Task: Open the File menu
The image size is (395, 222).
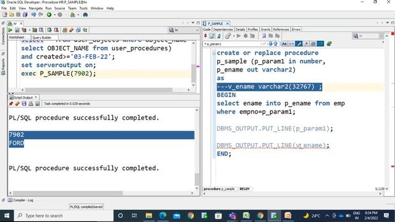Action: (4, 8)
